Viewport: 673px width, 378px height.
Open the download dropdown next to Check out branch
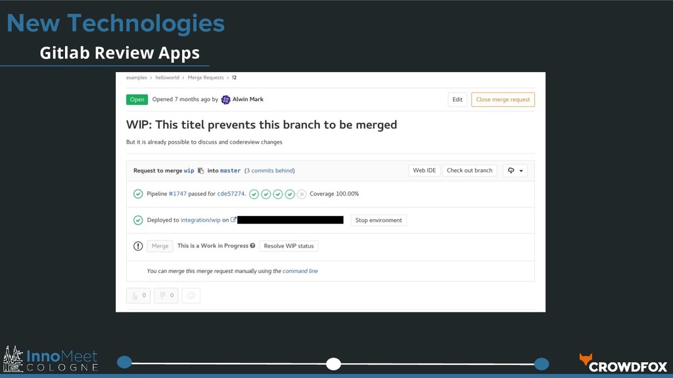tap(515, 171)
